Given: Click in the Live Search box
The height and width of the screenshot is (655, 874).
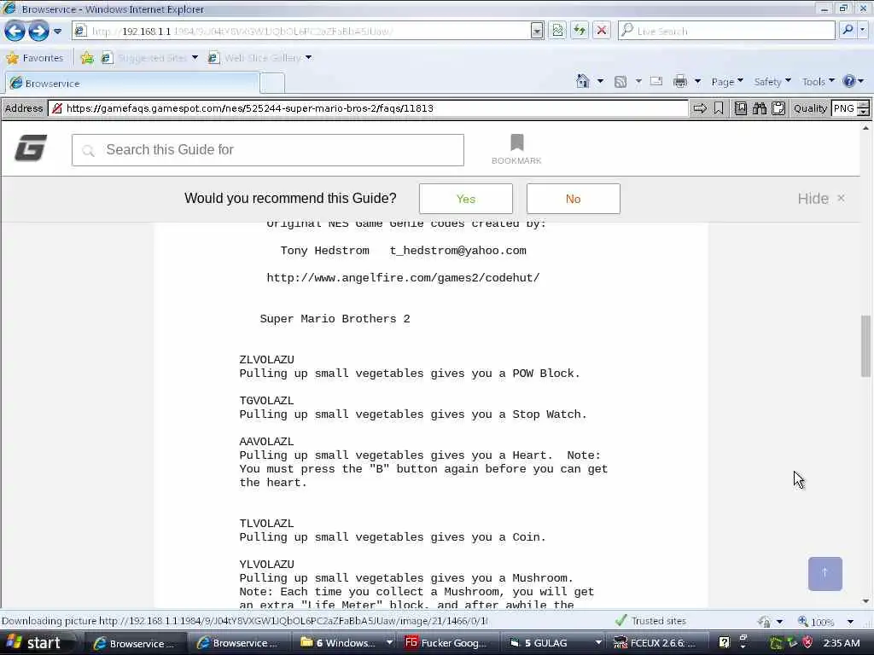Looking at the screenshot, I should pyautogui.click(x=726, y=31).
